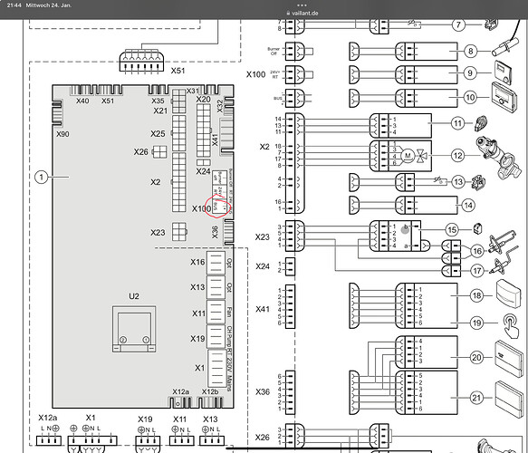The image size is (528, 453).
Task: Tap the vaillant.de address bar
Action: tap(302, 13)
